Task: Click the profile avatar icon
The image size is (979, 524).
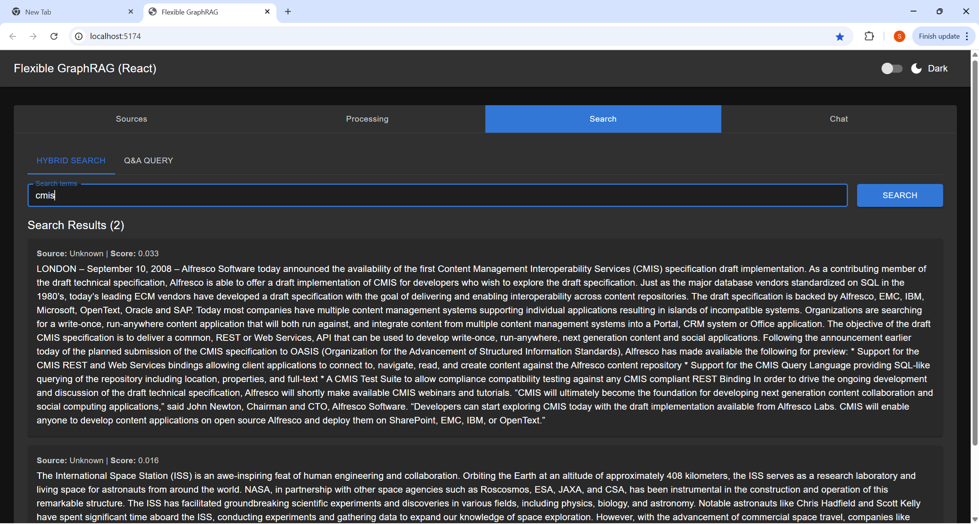Action: 899,36
